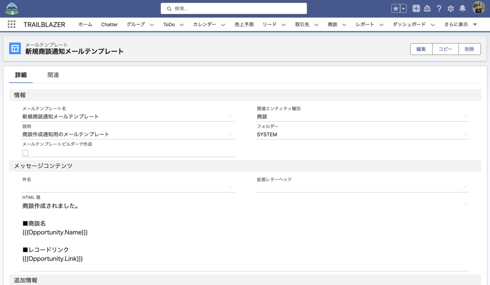Open the ダッシュボード navigation tab
Image resolution: width=490 pixels, height=285 pixels.
point(409,24)
